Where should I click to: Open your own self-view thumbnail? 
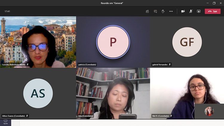[x=209, y=111]
